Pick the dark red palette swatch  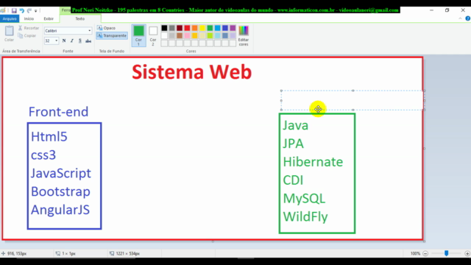point(180,28)
